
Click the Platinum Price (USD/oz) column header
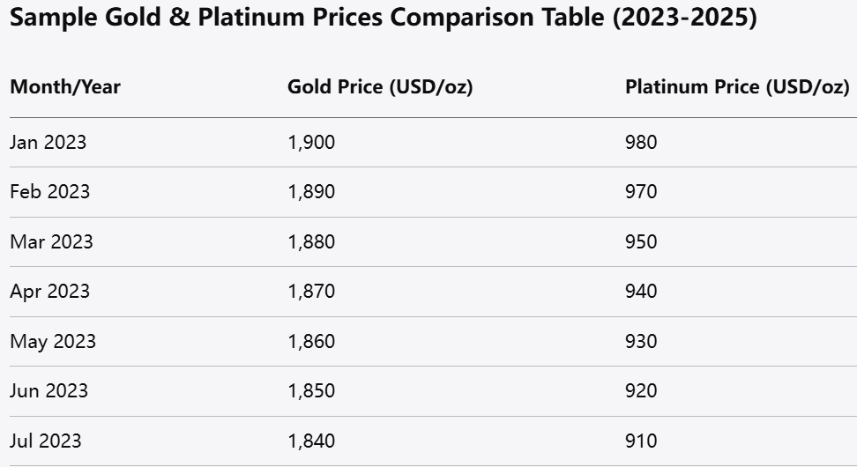coord(737,87)
